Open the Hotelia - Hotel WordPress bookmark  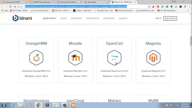[x=83, y=11]
